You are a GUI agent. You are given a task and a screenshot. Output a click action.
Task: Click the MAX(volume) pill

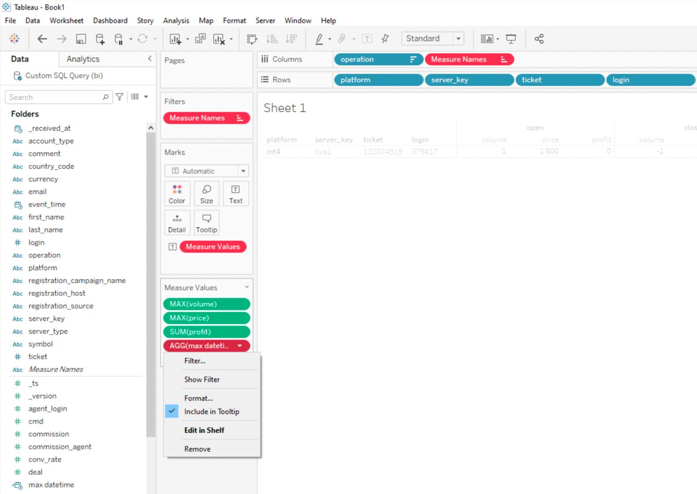[x=206, y=304]
